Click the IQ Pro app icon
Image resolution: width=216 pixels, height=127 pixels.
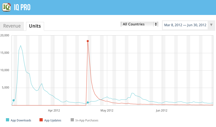click(6, 7)
